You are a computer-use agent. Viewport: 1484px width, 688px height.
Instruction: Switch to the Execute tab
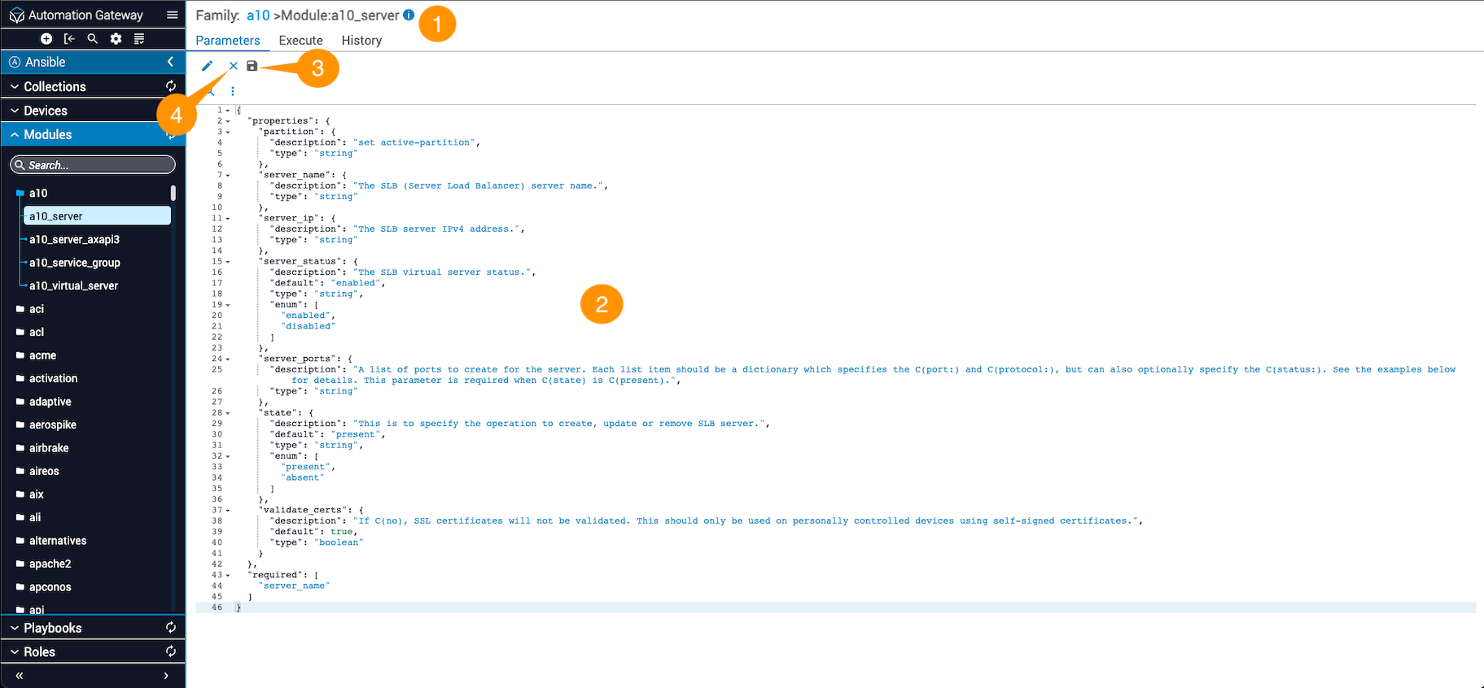pos(301,41)
